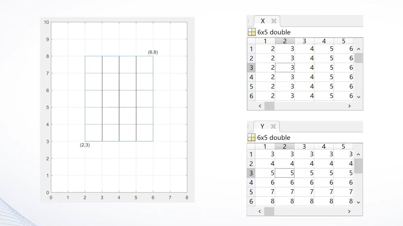Image resolution: width=403 pixels, height=226 pixels.
Task: Click X table vertical scrollbar up arrow
Action: [358, 49]
